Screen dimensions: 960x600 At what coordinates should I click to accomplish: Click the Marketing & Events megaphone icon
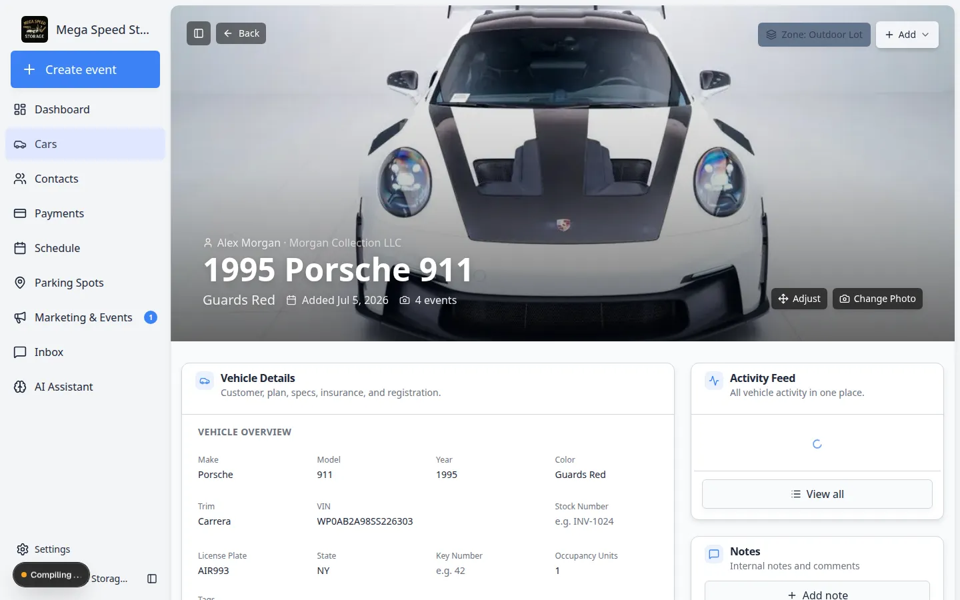tap(20, 317)
